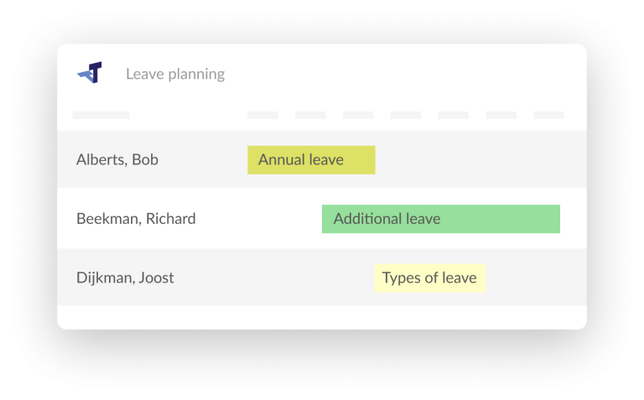644x400 pixels.
Task: Select employee Dijkman, Joost
Action: point(125,278)
